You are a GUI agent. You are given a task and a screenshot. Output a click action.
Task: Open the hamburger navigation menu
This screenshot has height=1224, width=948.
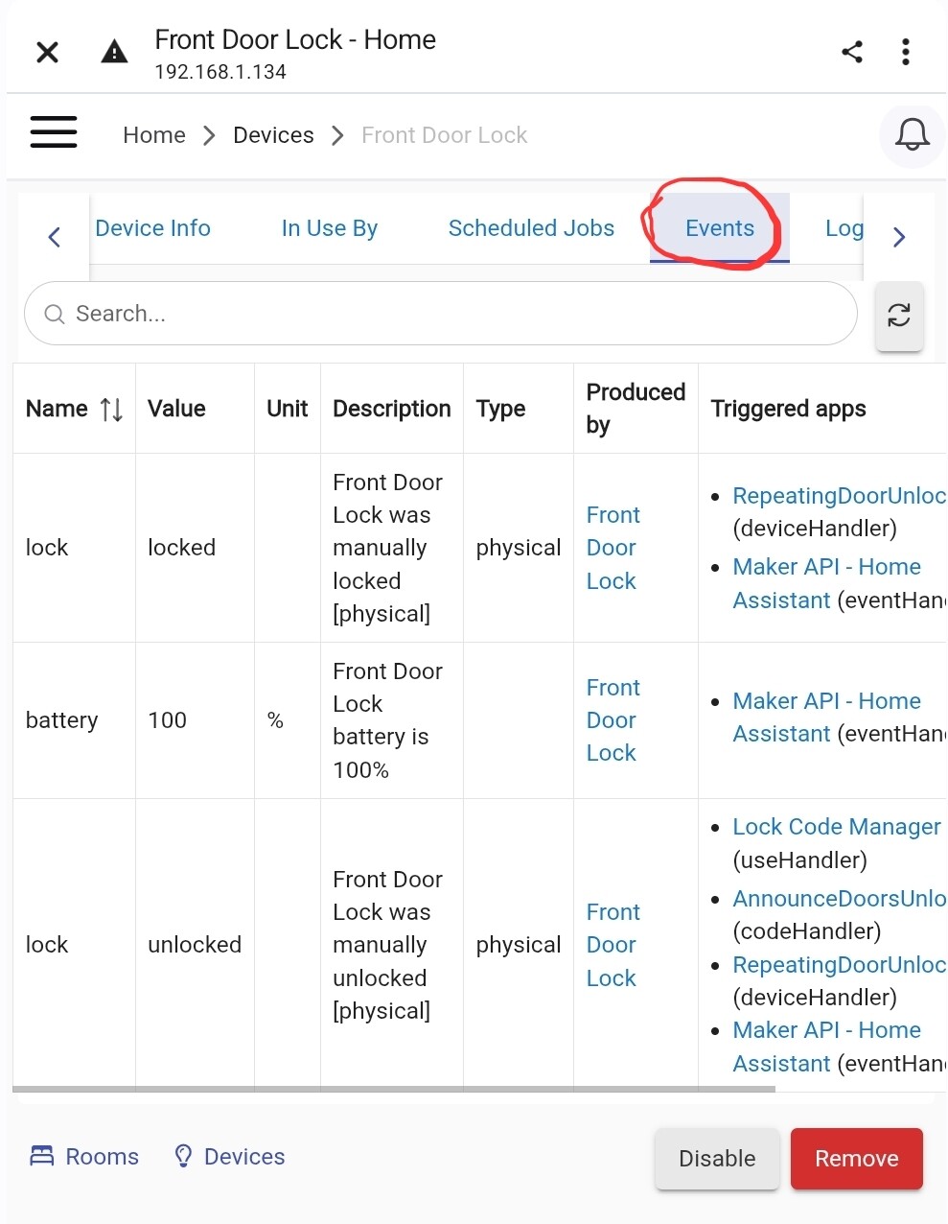pyautogui.click(x=54, y=132)
